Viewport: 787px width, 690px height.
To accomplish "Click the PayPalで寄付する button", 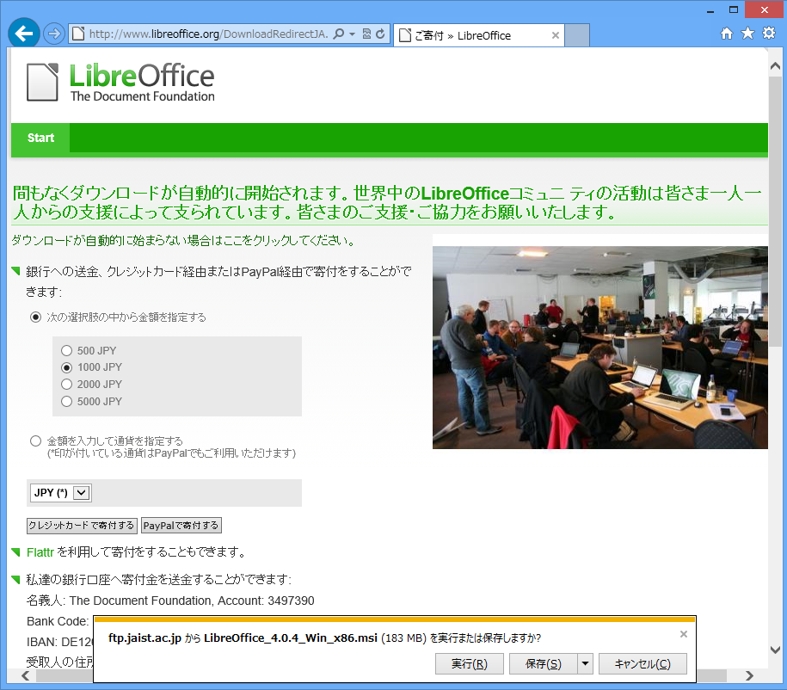I will tap(181, 526).
